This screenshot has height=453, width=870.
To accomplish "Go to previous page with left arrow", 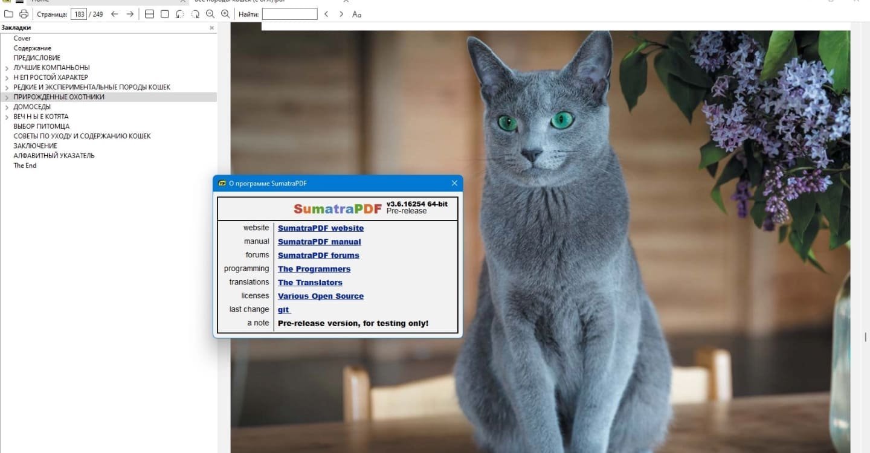I will pos(114,14).
